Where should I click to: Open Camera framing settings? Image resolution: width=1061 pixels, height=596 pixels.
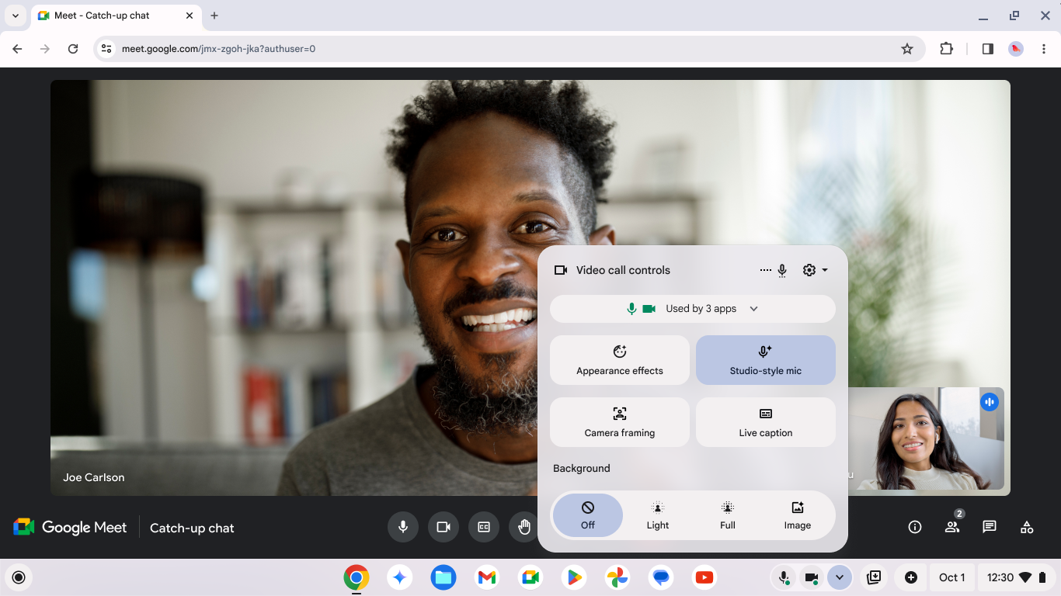(619, 421)
